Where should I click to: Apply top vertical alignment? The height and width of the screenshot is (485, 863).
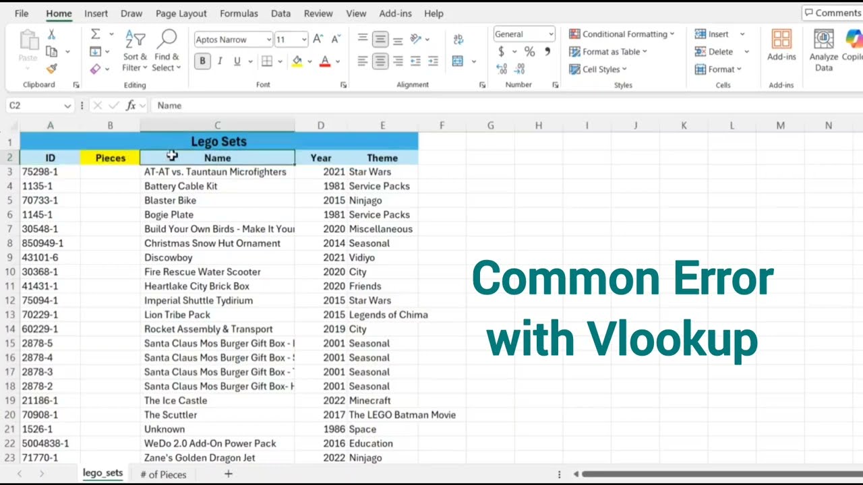click(363, 39)
